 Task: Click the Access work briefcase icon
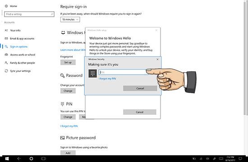tap(6, 54)
